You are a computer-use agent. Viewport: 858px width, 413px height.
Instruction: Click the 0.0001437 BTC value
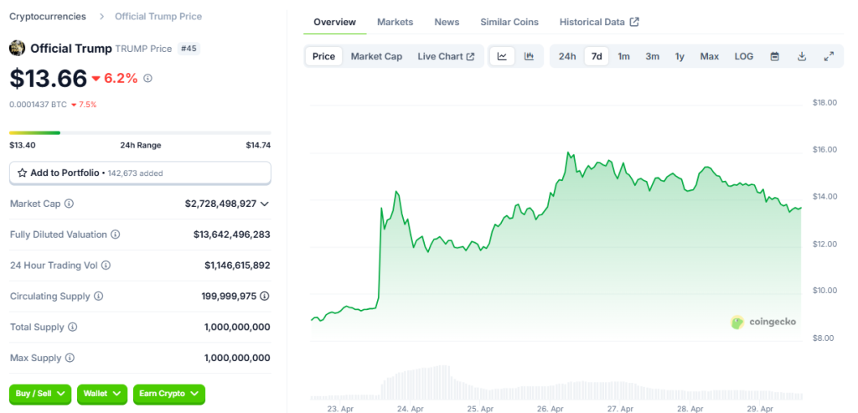click(38, 105)
